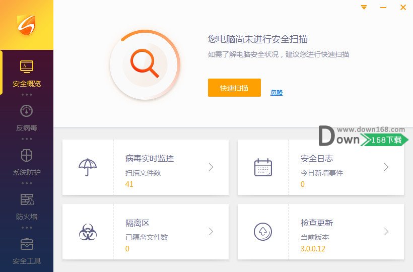Open the 防火墙 wall icon
The image size is (413, 272).
[27, 199]
